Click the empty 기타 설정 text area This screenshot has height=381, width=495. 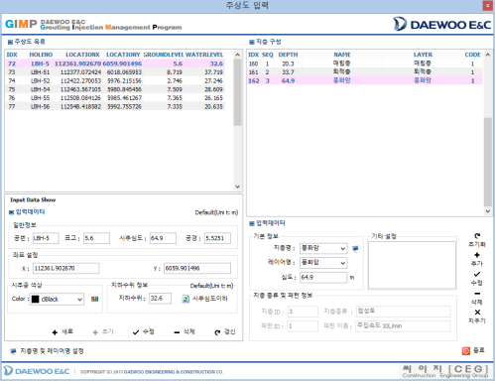pos(412,265)
